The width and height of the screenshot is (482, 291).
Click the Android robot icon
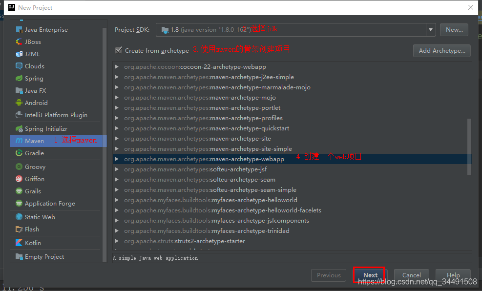click(x=19, y=103)
